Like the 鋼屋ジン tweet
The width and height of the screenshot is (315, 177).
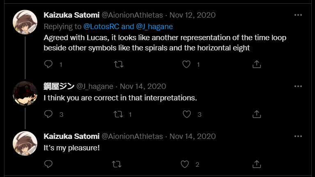[x=187, y=114]
